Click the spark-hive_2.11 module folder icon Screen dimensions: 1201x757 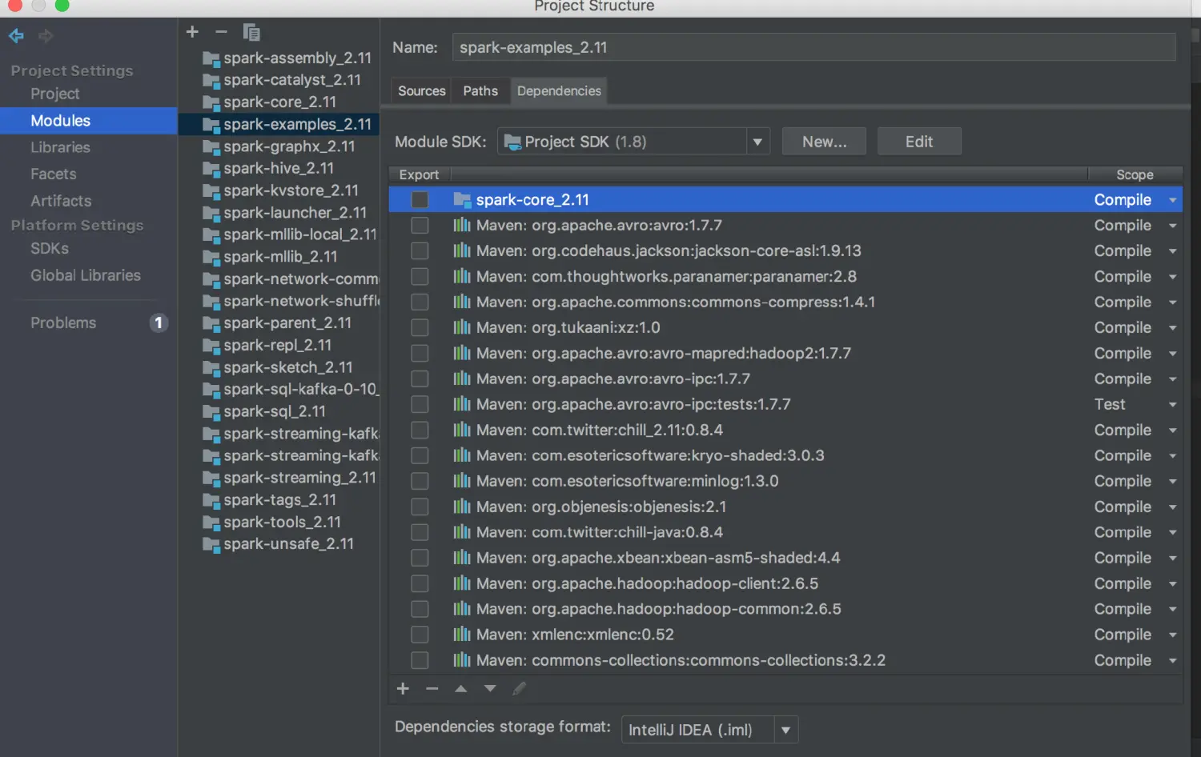(x=211, y=169)
